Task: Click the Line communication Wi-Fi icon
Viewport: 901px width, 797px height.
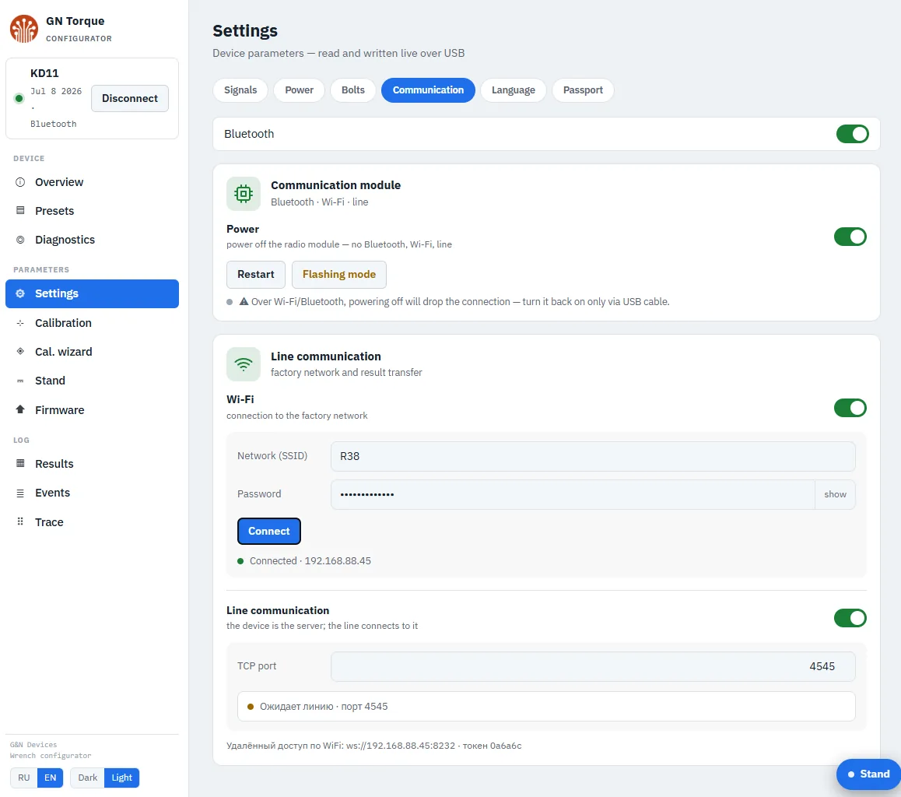Action: pyautogui.click(x=244, y=363)
